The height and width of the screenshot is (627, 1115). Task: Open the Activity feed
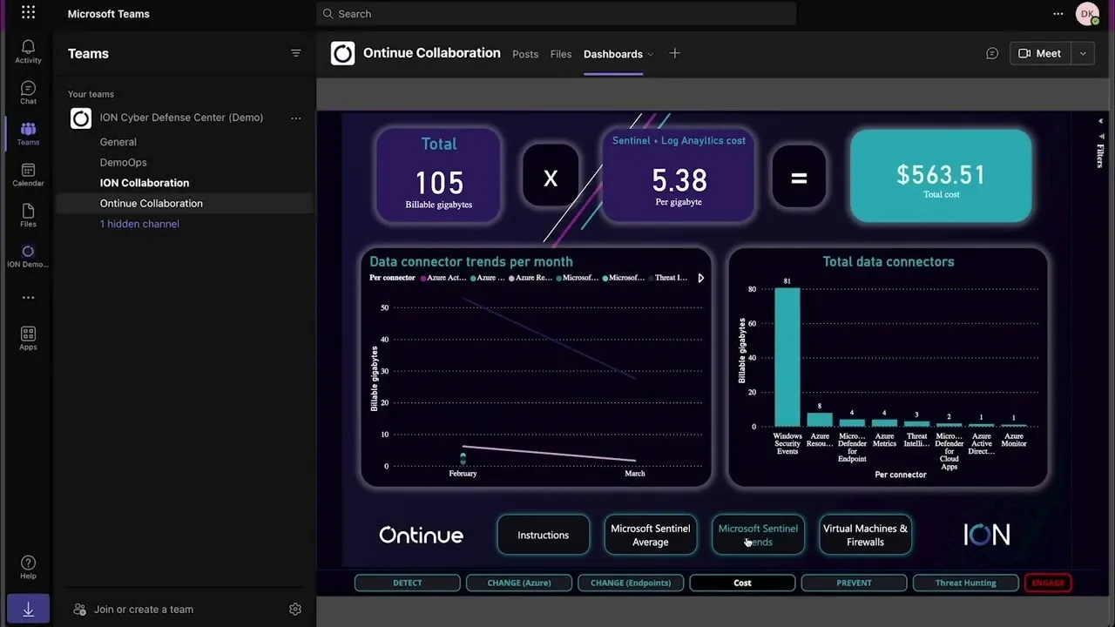(x=28, y=51)
